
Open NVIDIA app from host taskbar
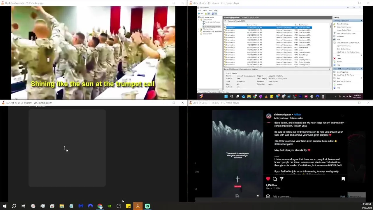(109, 206)
